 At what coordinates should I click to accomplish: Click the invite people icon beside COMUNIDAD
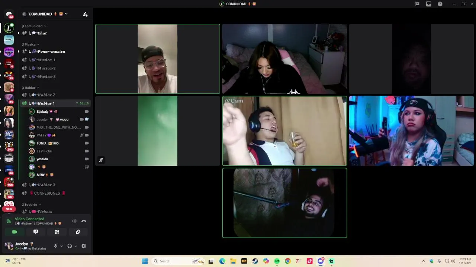pyautogui.click(x=85, y=14)
